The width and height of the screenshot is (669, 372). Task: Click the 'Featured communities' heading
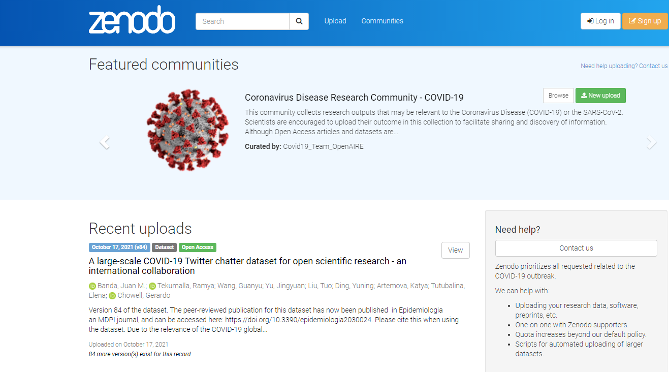click(164, 65)
